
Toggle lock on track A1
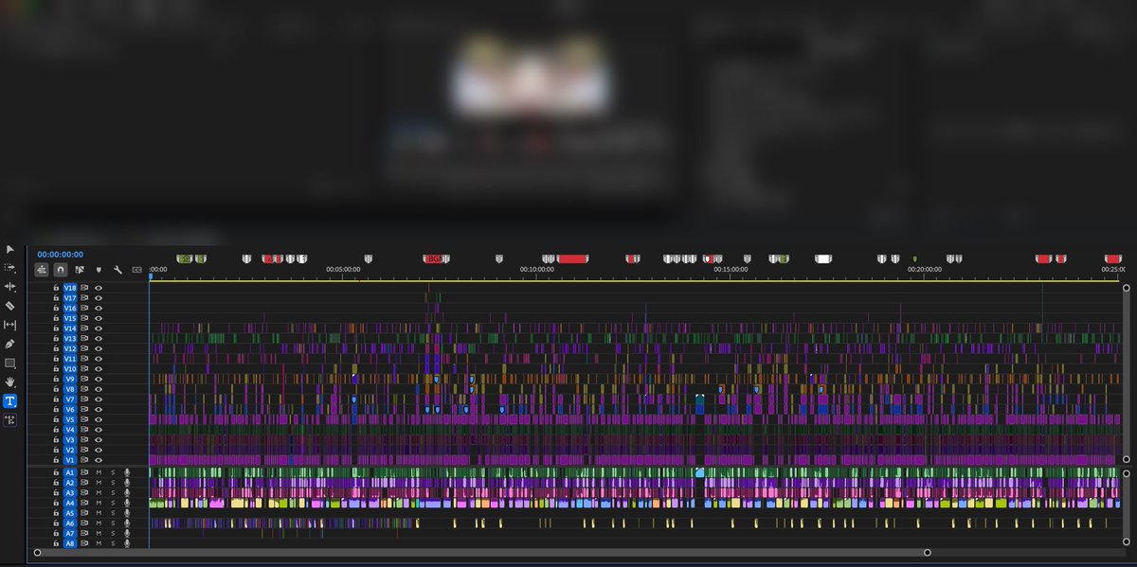click(56, 472)
